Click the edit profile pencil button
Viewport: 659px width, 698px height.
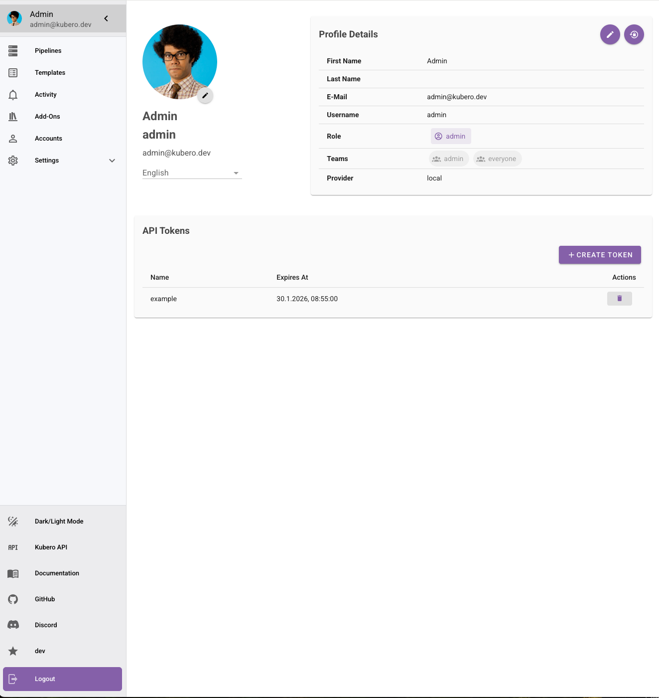click(610, 34)
